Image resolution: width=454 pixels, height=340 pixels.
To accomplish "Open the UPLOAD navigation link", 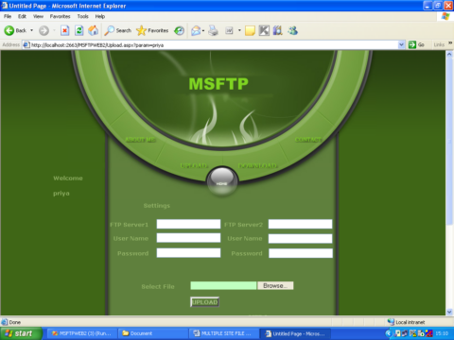I will coord(194,165).
